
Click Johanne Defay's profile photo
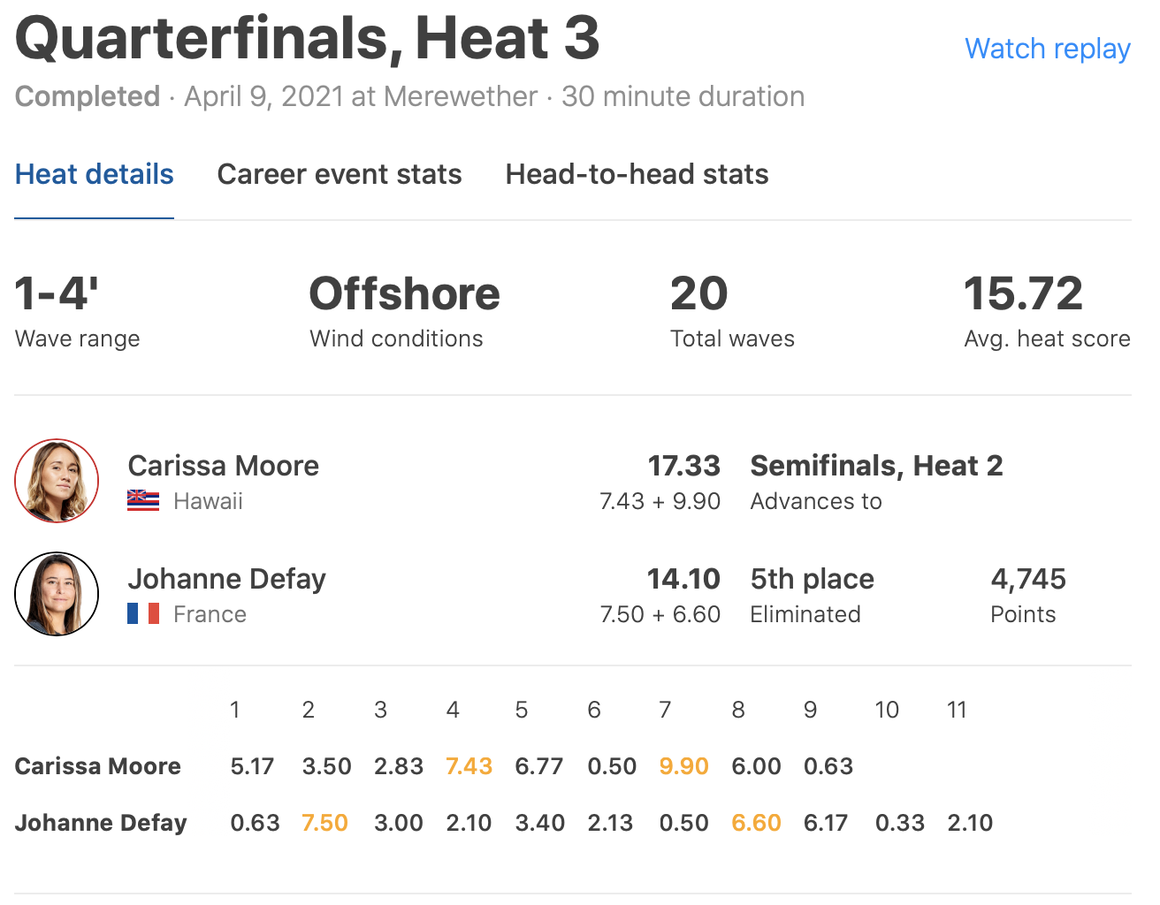click(x=57, y=594)
